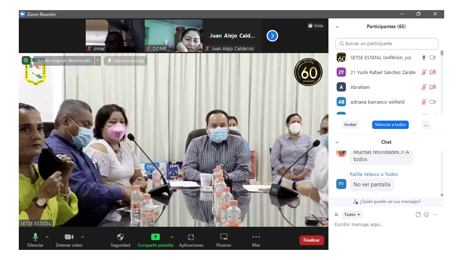
Task: Click the green Compartir pantalla icon
Action: [x=155, y=237]
